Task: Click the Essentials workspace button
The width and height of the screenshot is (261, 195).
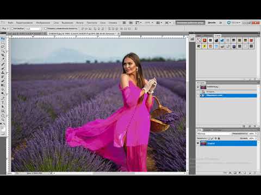Action: 190,23
